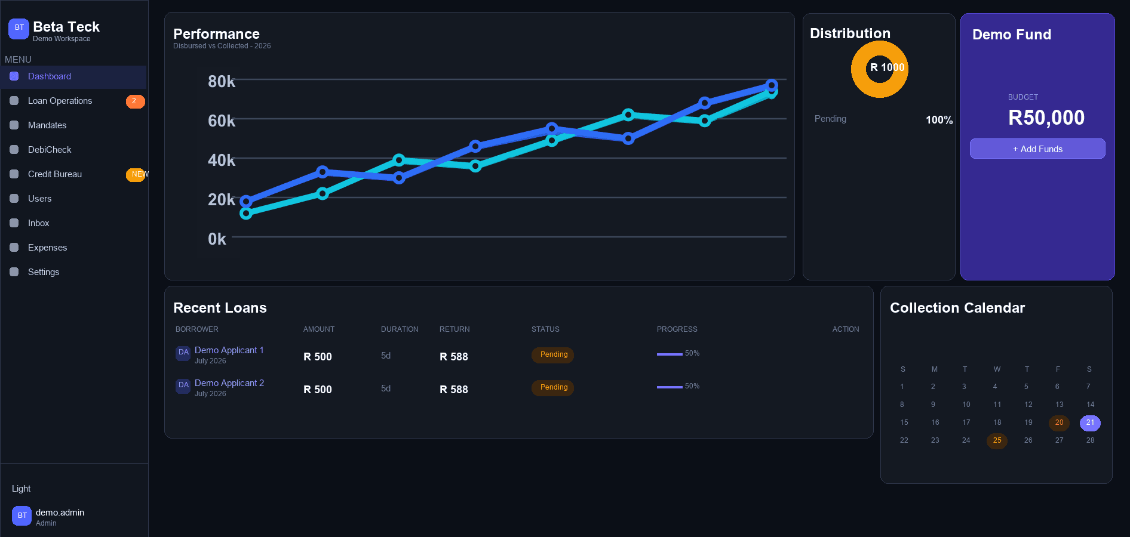This screenshot has height=537, width=1130.
Task: Click the Dashboard sidebar icon
Action: click(14, 76)
